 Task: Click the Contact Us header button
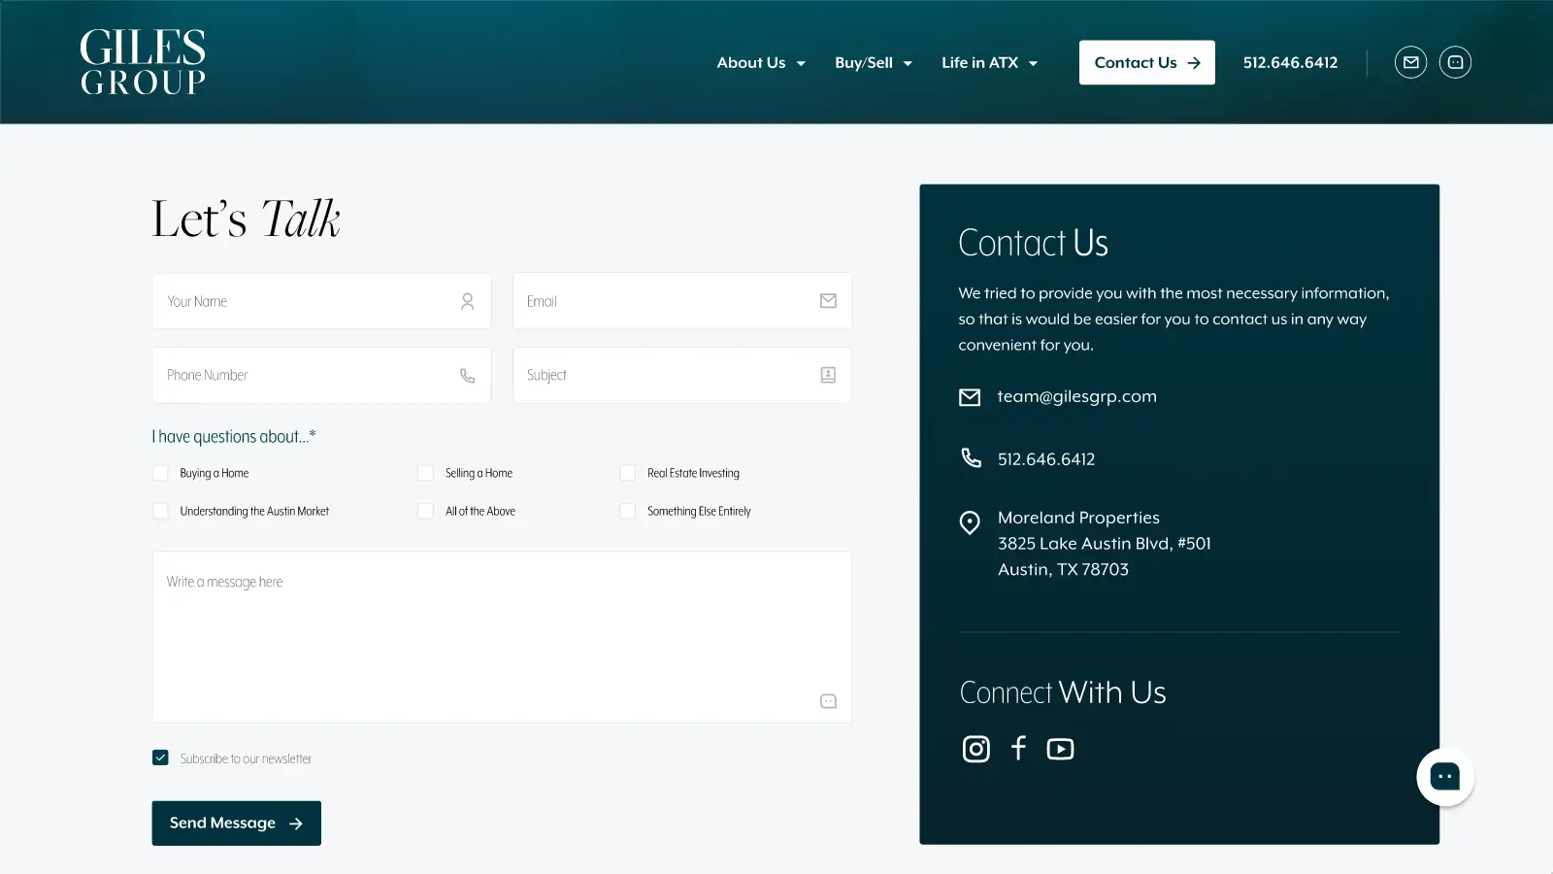click(x=1147, y=62)
